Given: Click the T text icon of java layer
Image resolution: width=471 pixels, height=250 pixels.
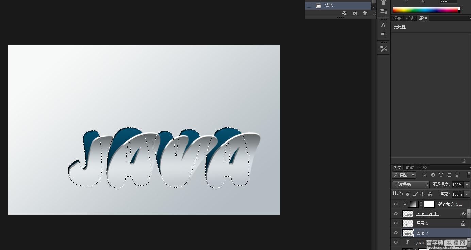Looking at the screenshot, I should (407, 242).
